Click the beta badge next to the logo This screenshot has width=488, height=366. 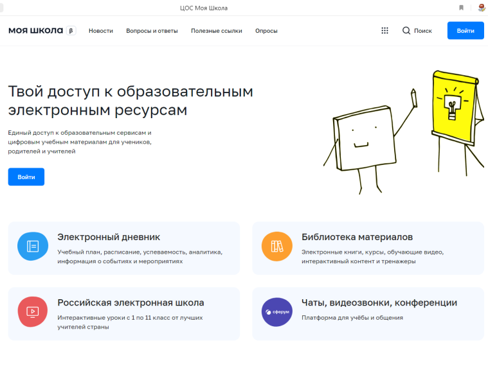pyautogui.click(x=71, y=30)
